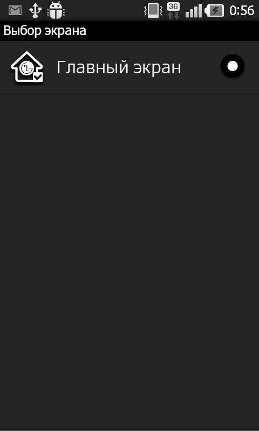Click the divider line under Главный экран
Viewport: 259px width, 431px height.
click(129, 93)
